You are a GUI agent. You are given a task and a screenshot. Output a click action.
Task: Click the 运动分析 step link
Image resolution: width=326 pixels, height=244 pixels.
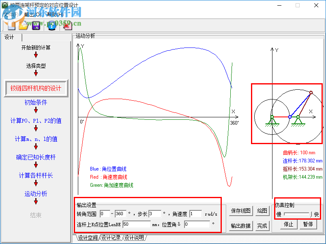coord(36,194)
